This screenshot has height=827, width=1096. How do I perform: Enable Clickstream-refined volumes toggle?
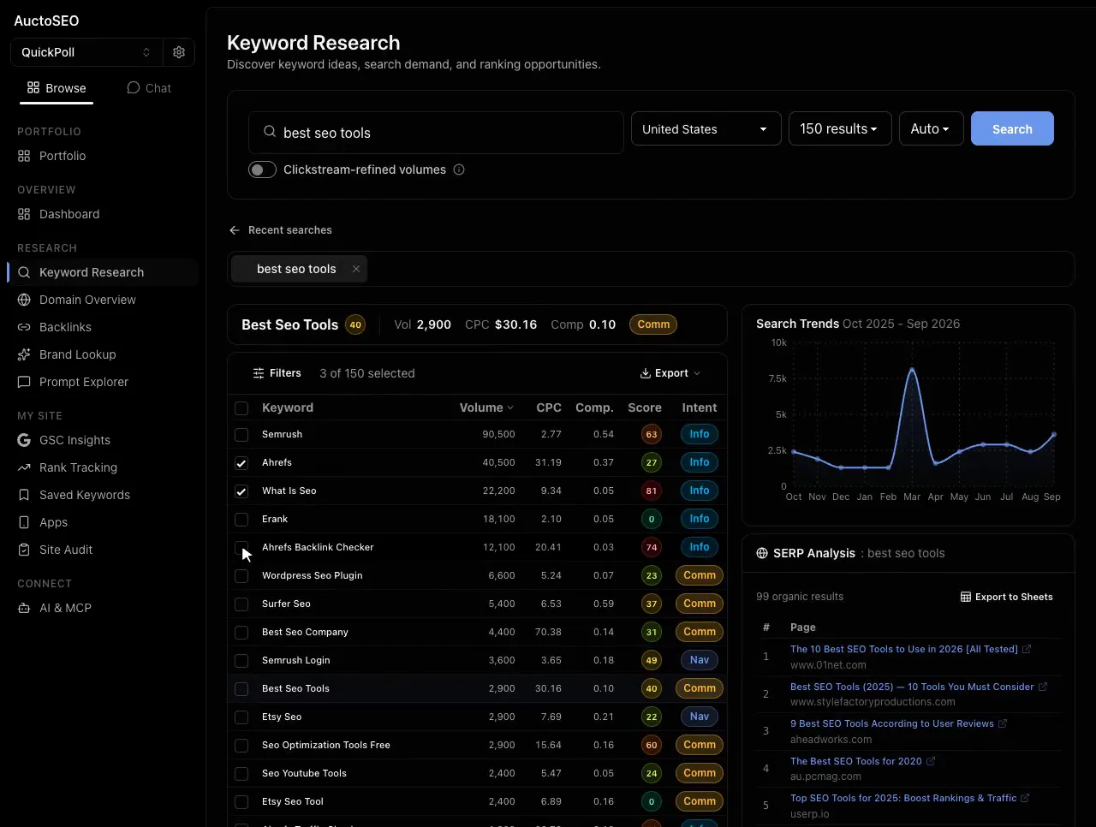pyautogui.click(x=262, y=170)
